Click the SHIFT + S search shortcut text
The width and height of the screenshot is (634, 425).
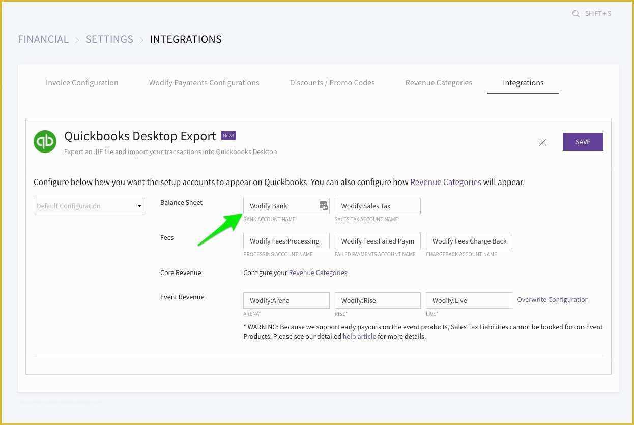coord(598,14)
